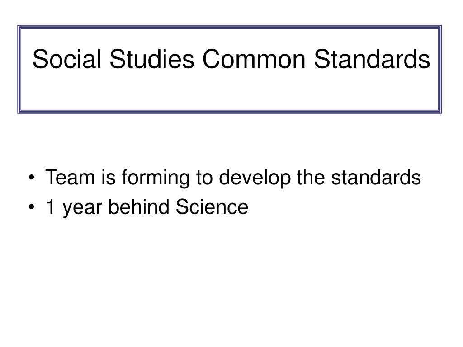Viewport: 463px width, 347px height.
Task: Click the second bullet point marker
Action: coord(31,207)
